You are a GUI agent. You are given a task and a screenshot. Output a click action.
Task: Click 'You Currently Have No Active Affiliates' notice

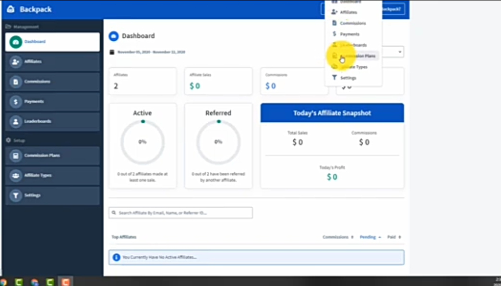coord(256,257)
